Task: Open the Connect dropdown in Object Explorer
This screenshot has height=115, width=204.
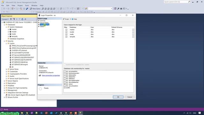Action: click(x=5, y=19)
